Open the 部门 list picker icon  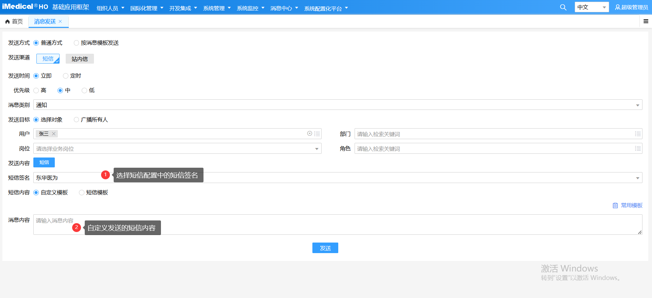point(638,134)
